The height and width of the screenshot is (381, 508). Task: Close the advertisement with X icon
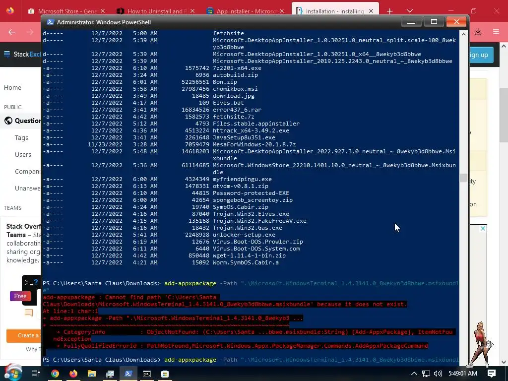[483, 228]
